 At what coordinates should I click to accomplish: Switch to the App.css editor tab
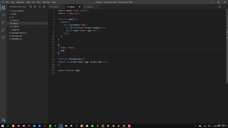click(x=90, y=7)
